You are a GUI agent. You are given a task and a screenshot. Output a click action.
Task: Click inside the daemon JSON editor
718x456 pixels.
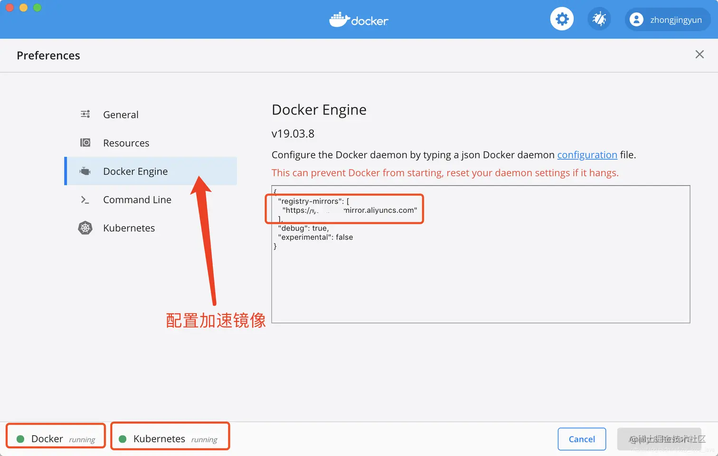pos(481,254)
